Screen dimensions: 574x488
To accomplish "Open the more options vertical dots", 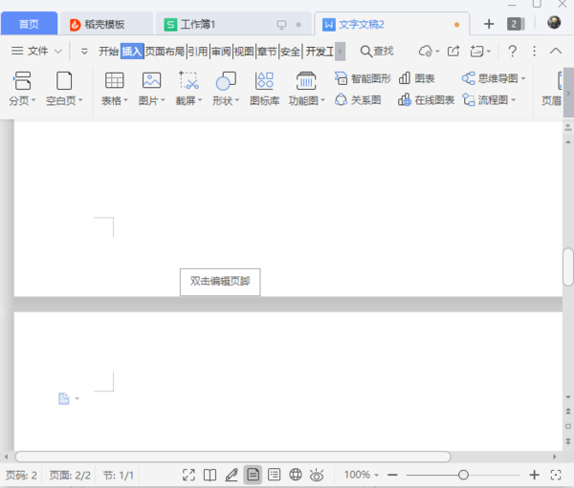I will click(x=534, y=52).
